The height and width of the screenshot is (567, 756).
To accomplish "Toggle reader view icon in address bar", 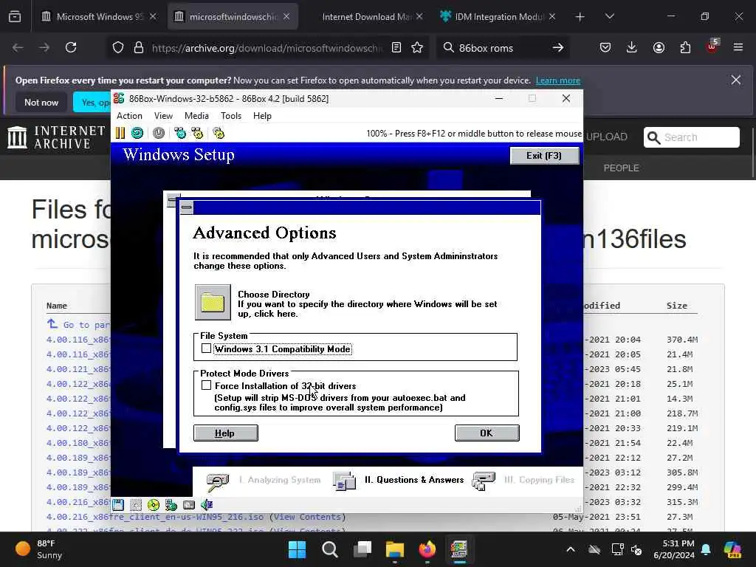I will pos(396,47).
